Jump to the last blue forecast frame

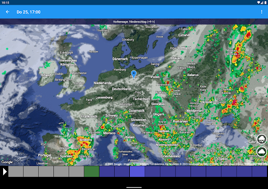pos(260,172)
